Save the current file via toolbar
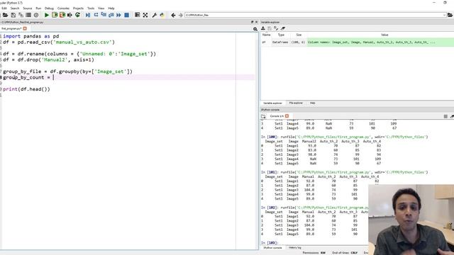 tap(13, 15)
